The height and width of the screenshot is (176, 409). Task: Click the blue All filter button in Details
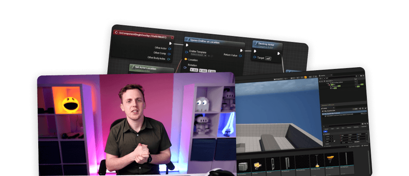[x=325, y=131]
